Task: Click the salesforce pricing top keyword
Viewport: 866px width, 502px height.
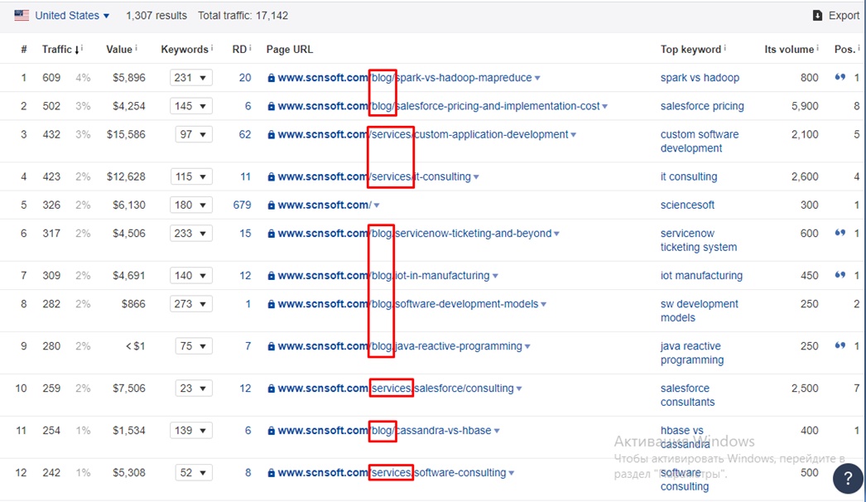Action: [x=702, y=106]
